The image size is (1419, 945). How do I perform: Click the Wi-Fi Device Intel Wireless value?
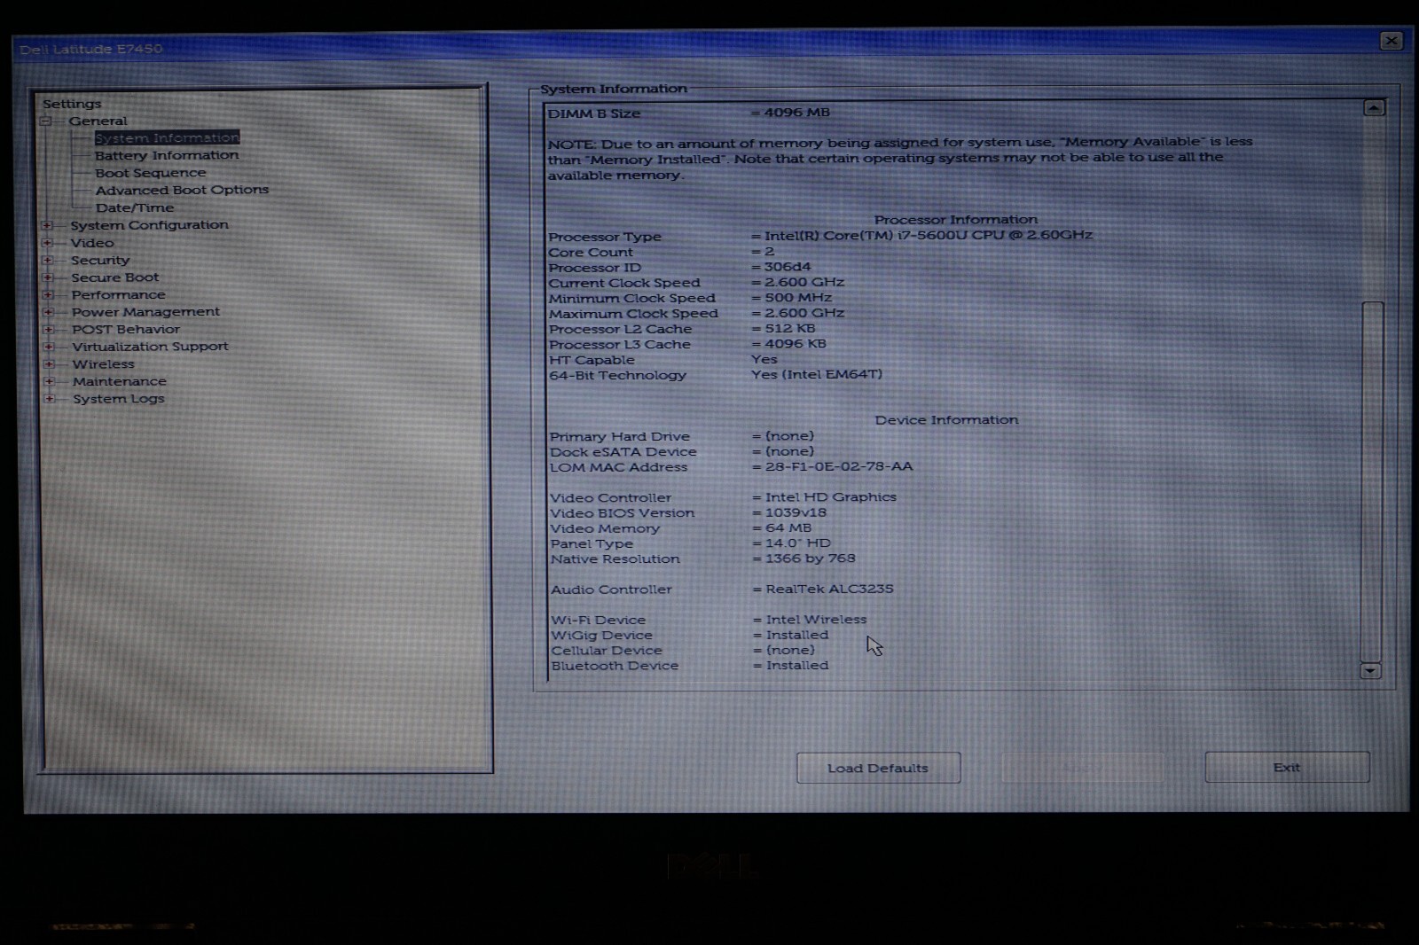click(x=817, y=620)
